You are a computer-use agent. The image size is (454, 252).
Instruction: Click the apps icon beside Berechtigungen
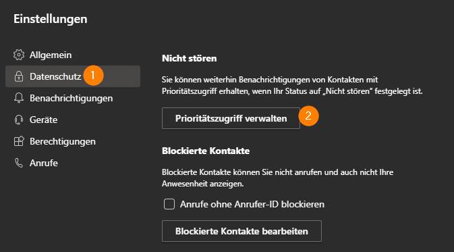coord(19,141)
